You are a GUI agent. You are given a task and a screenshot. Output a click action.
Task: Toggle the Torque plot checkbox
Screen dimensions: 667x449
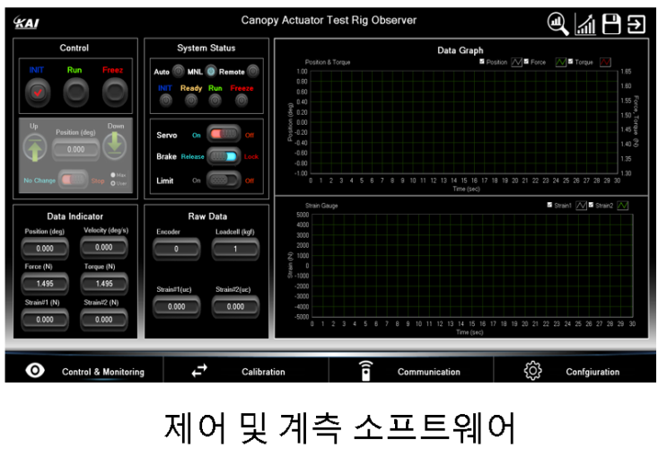(x=570, y=61)
